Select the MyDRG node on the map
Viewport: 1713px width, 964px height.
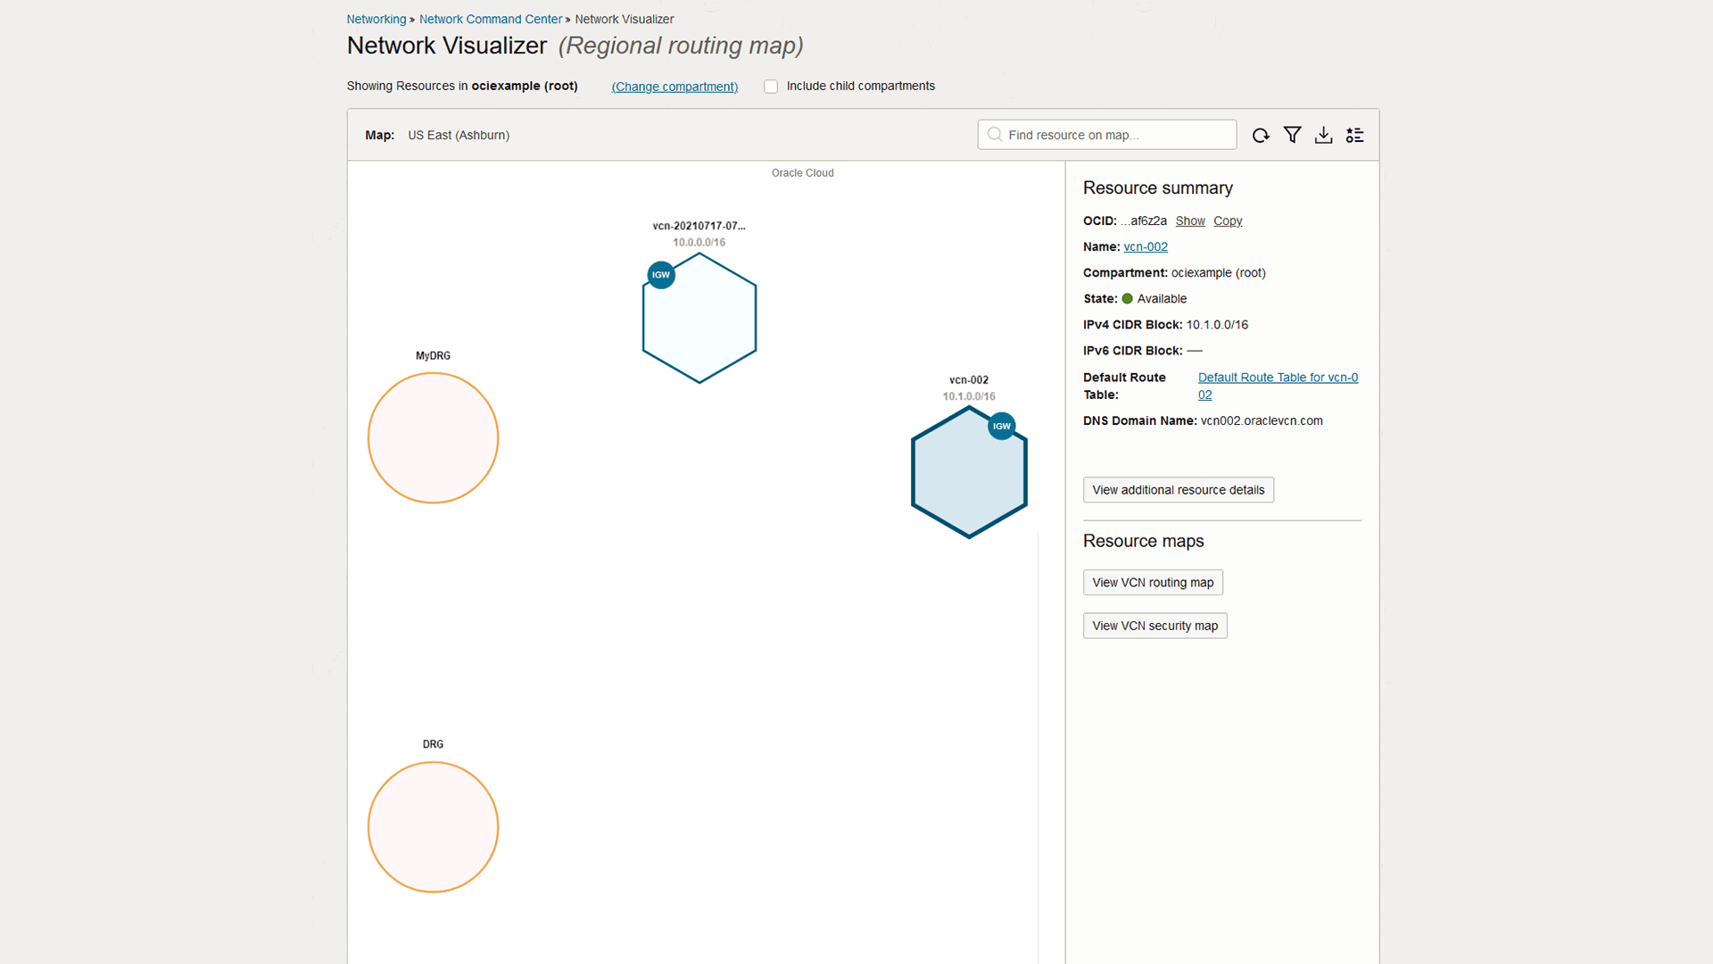pyautogui.click(x=433, y=437)
